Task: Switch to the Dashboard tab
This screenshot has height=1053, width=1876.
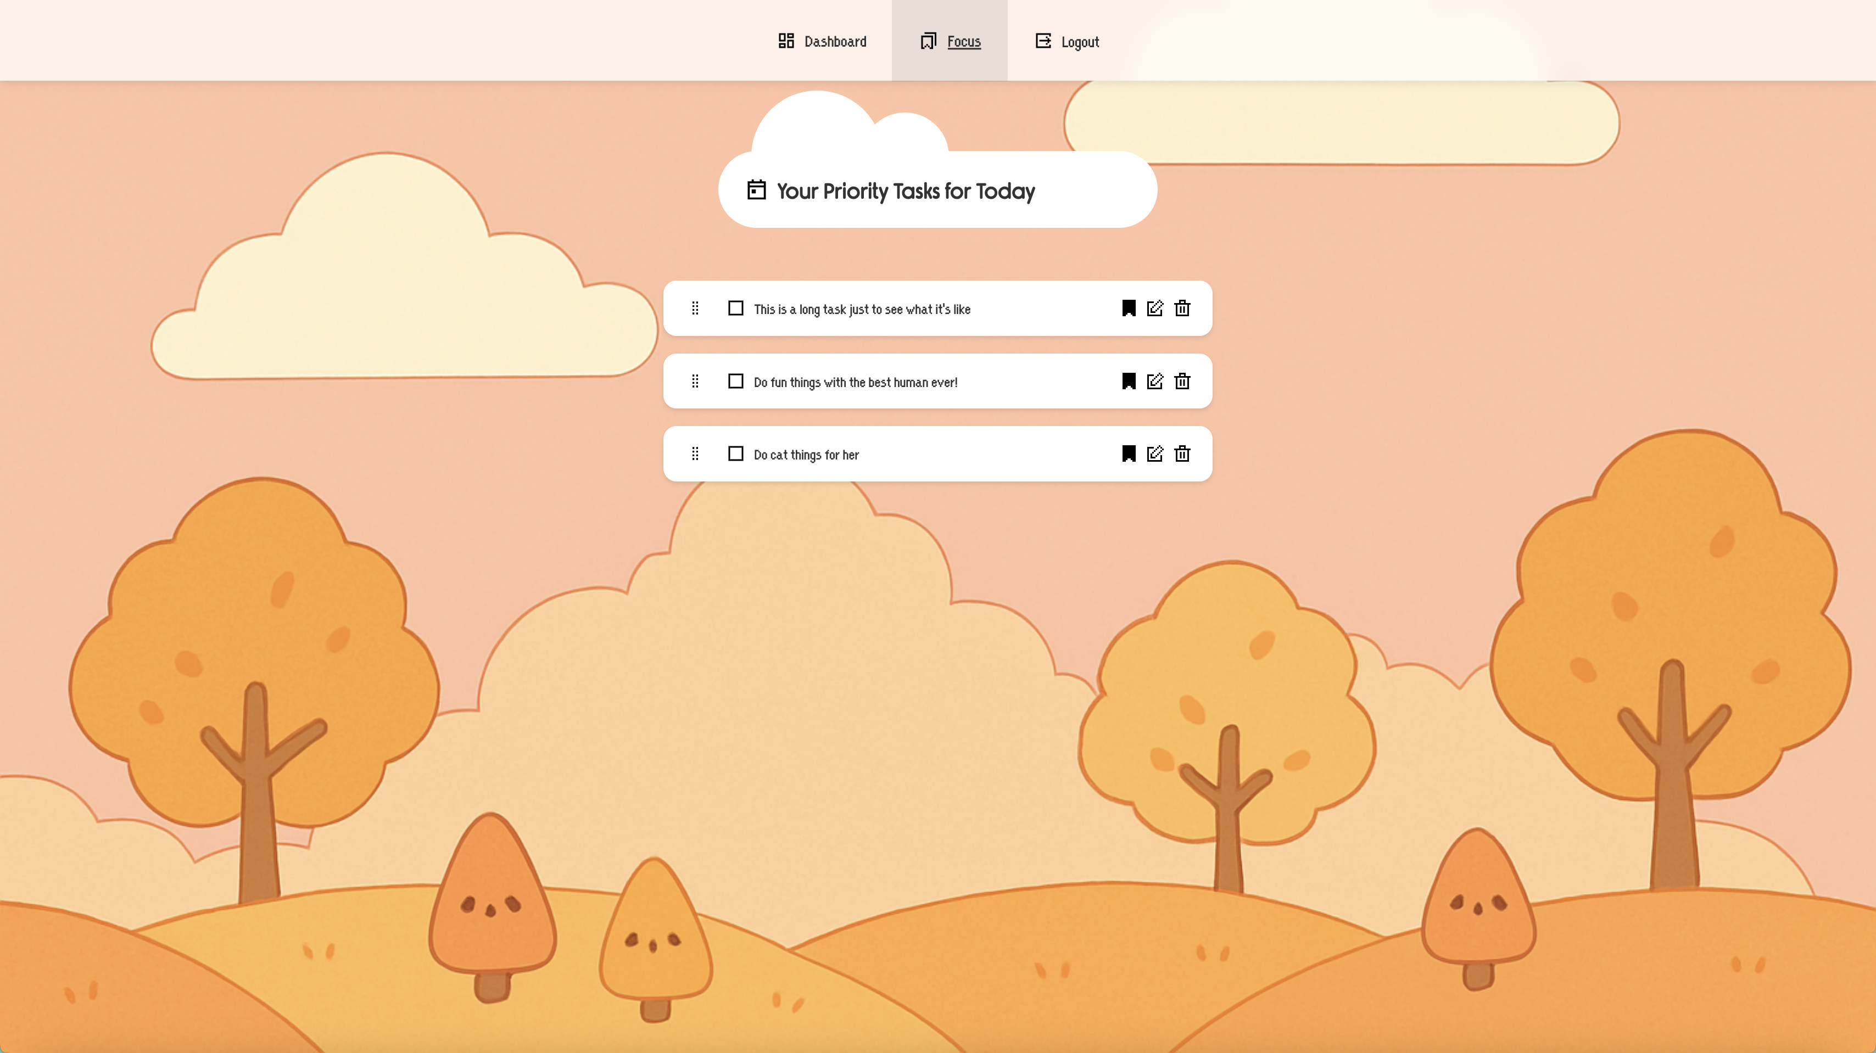Action: 835,41
